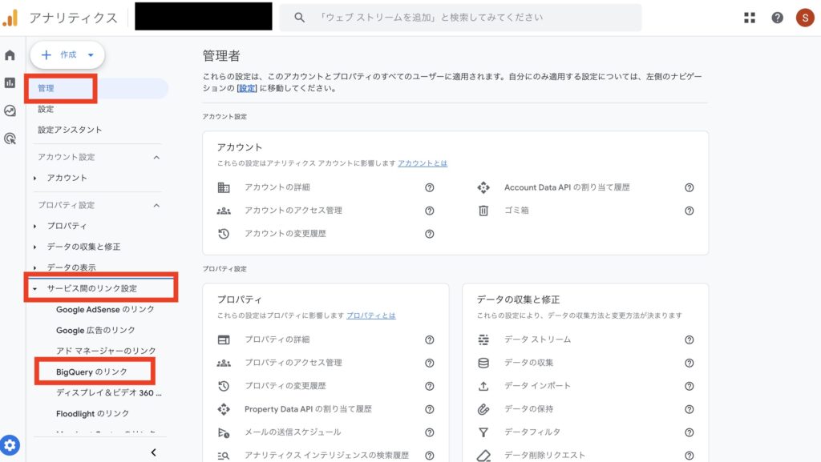The height and width of the screenshot is (462, 821).
Task: Open help for Account Data API の割り当て履歴
Action: pyautogui.click(x=689, y=187)
